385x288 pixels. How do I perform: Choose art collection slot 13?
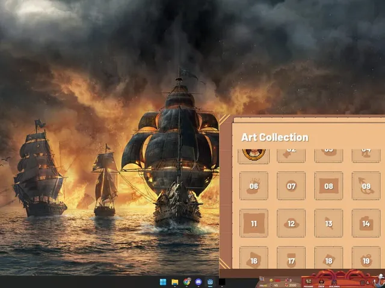[328, 223]
